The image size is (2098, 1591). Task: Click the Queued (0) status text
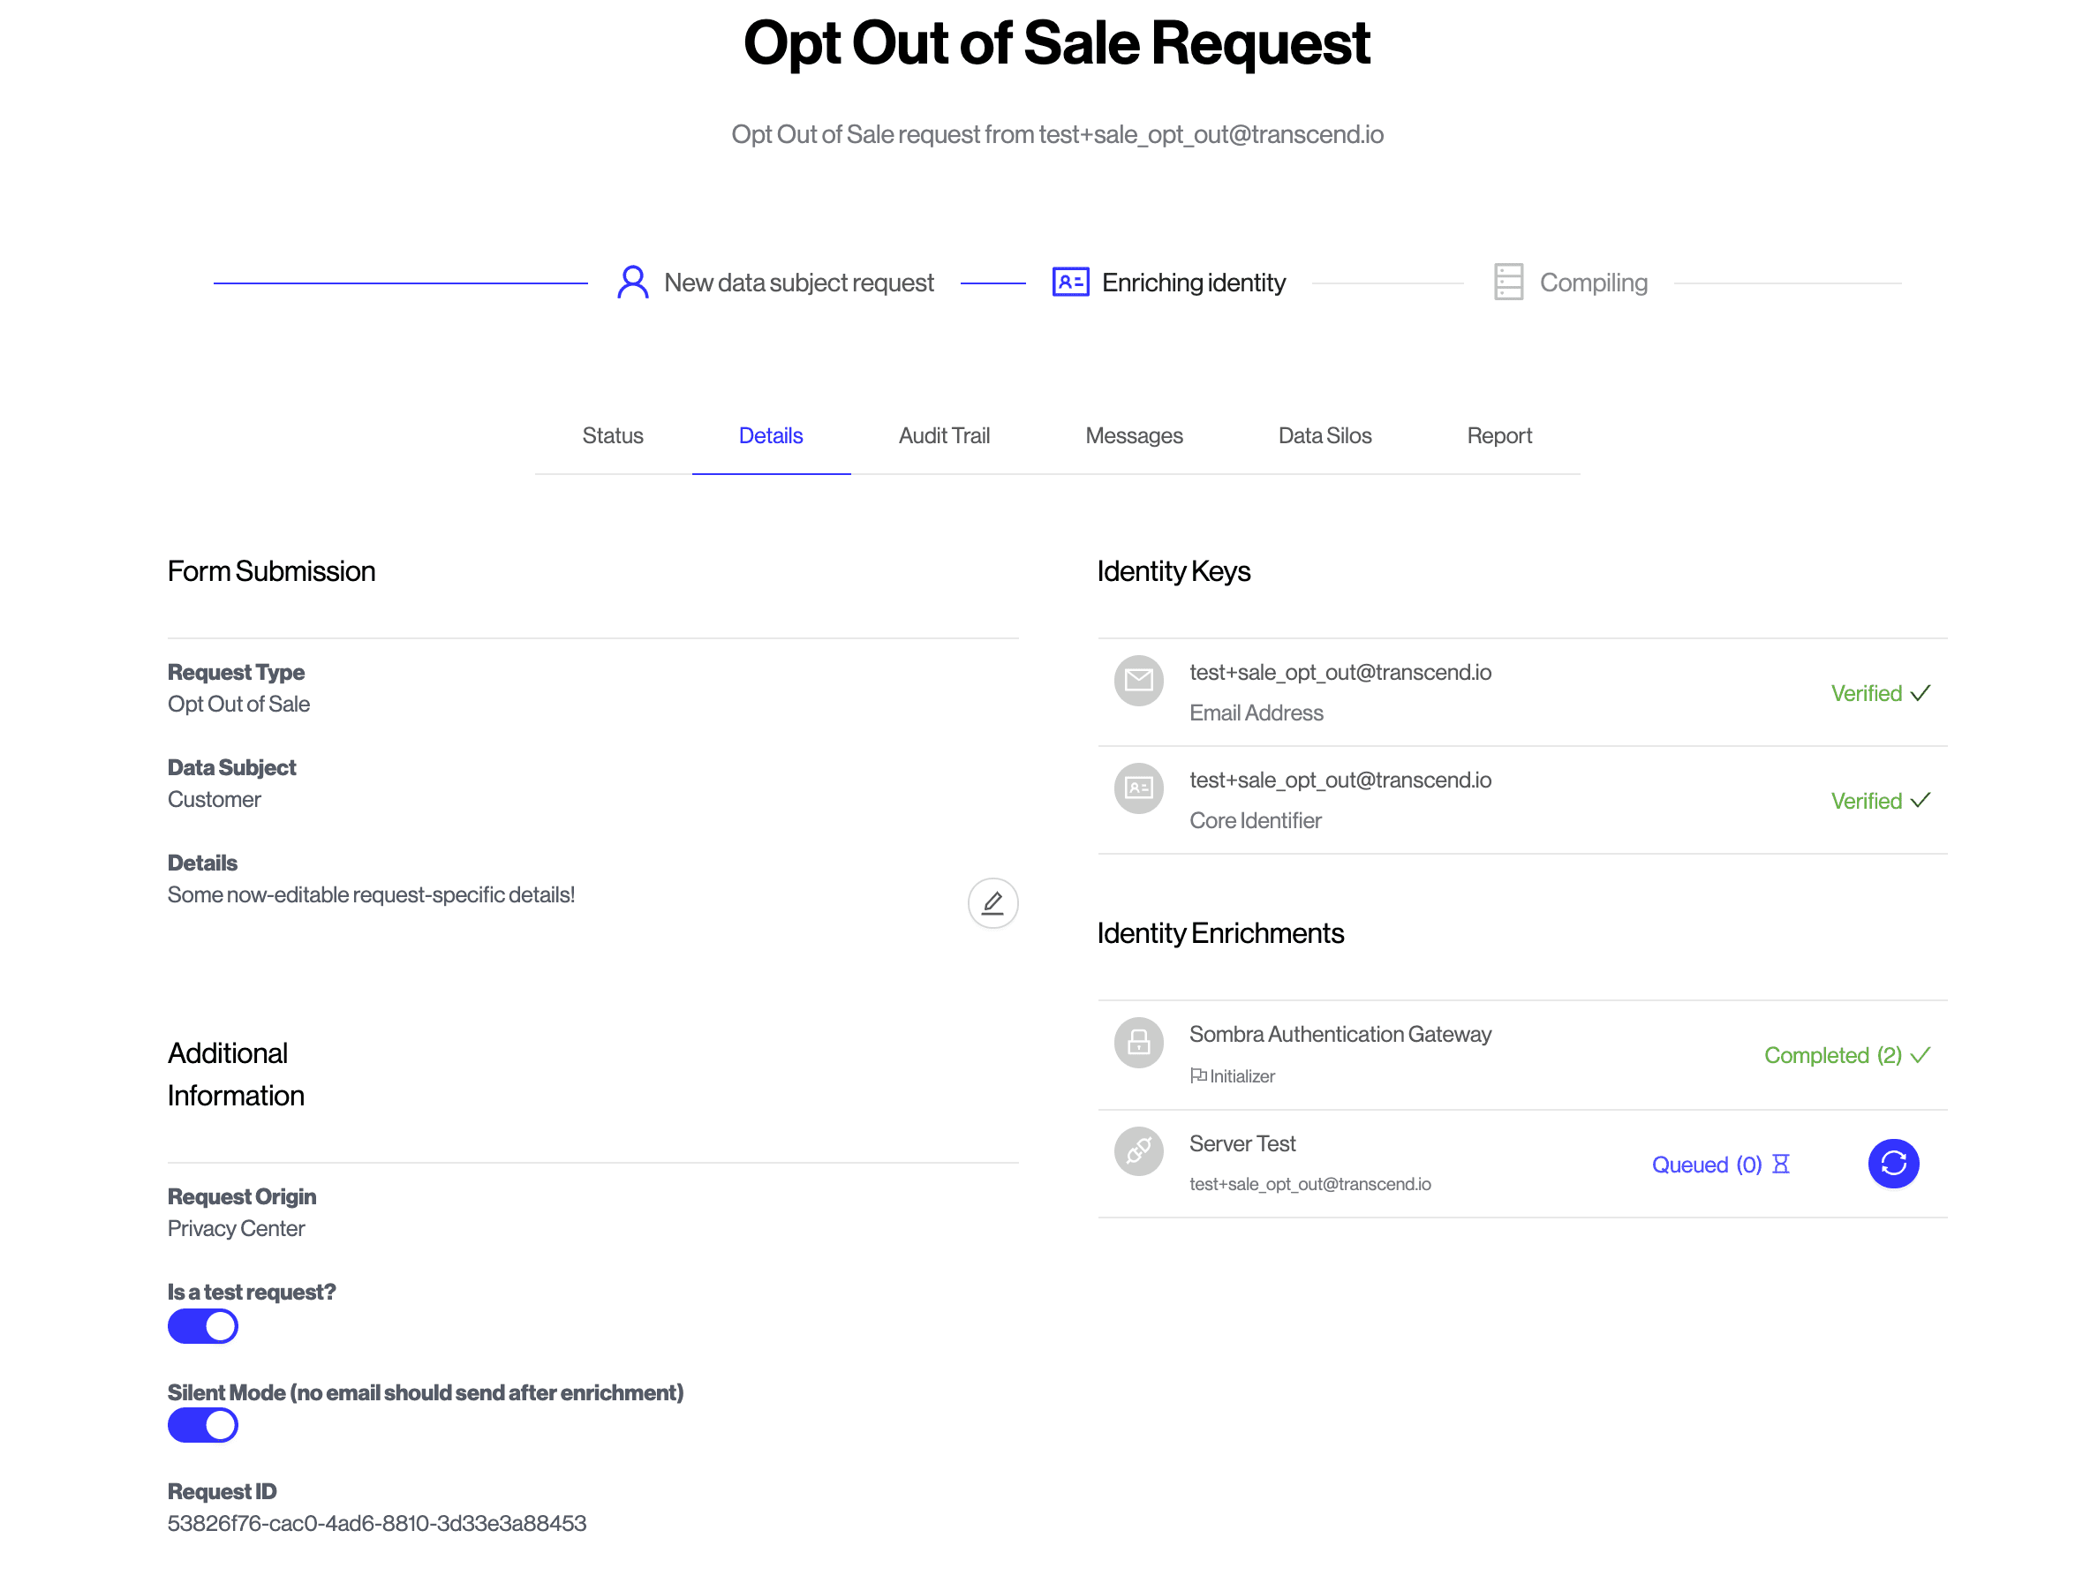coord(1705,1165)
